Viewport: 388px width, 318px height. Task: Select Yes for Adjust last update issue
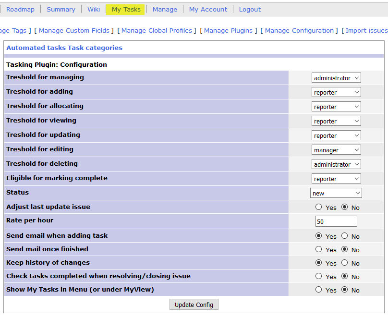[319, 207]
